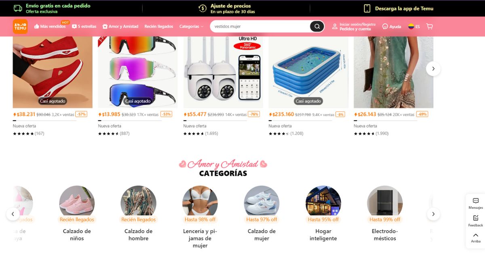Expand the Categorías dropdown

click(x=191, y=26)
